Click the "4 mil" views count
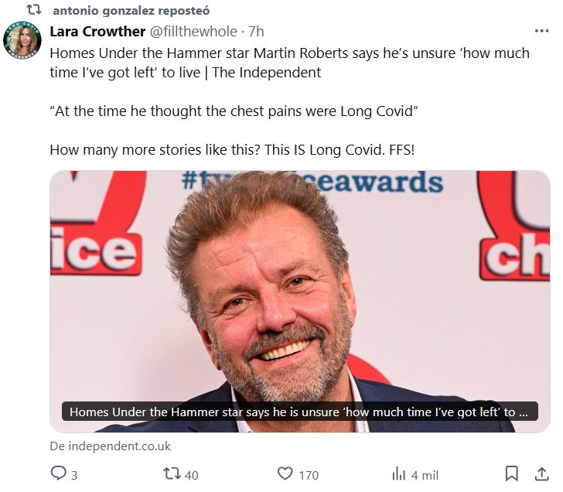Viewport: 563px width, 492px height. [425, 474]
